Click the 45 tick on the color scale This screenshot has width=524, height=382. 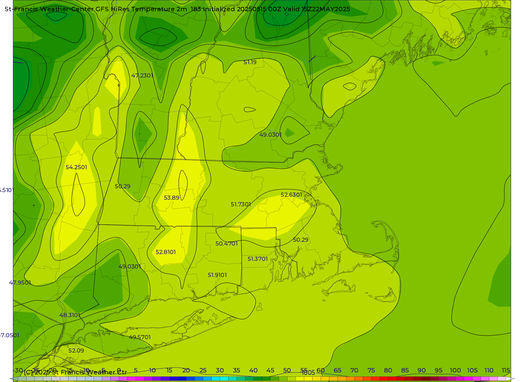tap(270, 370)
